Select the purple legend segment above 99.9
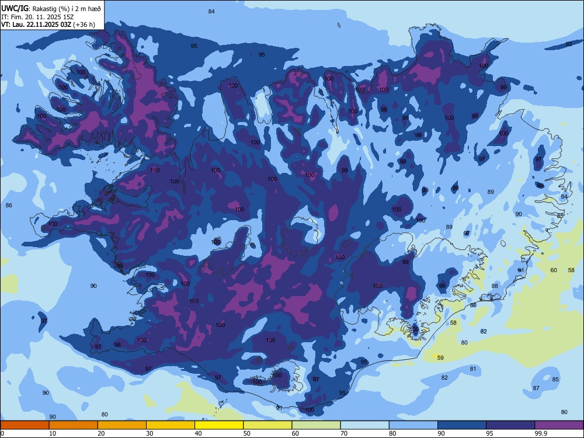This screenshot has height=438, width=584. (x=559, y=425)
